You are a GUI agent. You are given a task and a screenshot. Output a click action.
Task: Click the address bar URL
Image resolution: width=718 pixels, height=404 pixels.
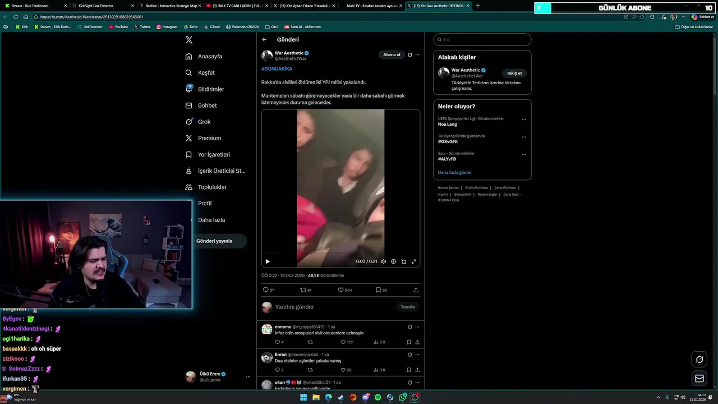pos(91,17)
